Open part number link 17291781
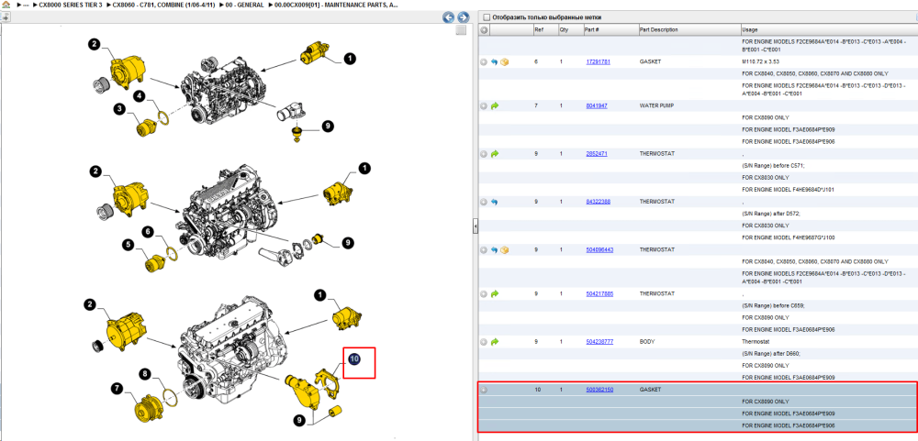The image size is (918, 441). click(599, 61)
